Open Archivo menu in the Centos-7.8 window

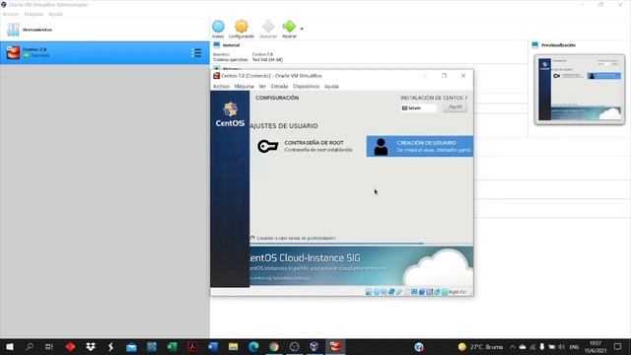point(221,87)
